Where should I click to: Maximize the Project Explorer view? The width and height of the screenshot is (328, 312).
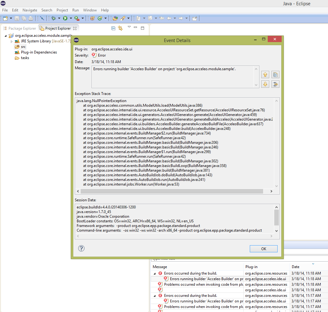pos(143,28)
